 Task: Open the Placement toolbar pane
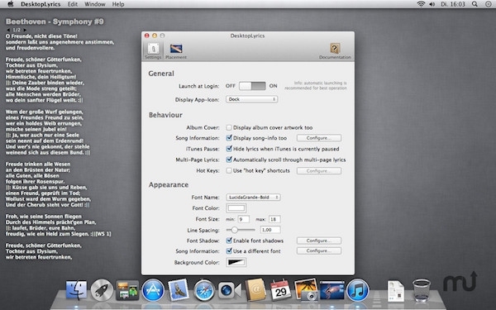[176, 51]
